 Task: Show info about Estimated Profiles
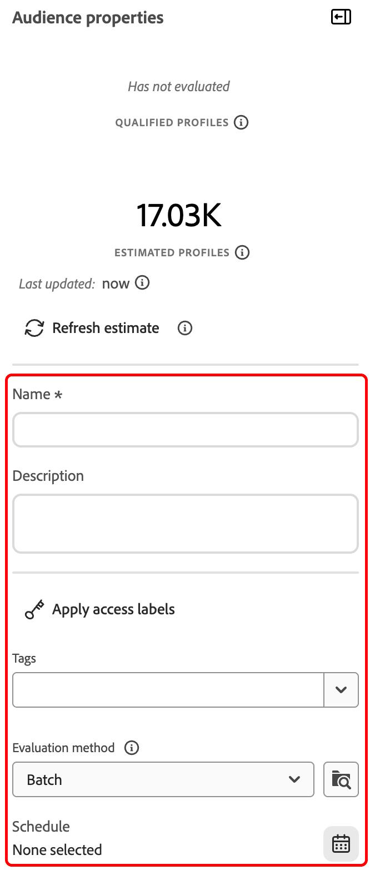[242, 252]
